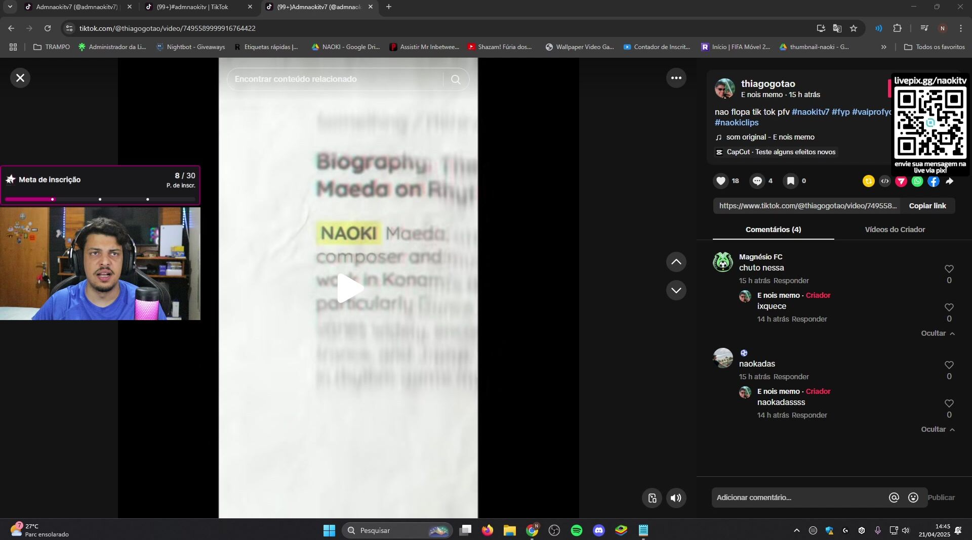
Task: Send to friends with red icon
Action: [x=901, y=181]
